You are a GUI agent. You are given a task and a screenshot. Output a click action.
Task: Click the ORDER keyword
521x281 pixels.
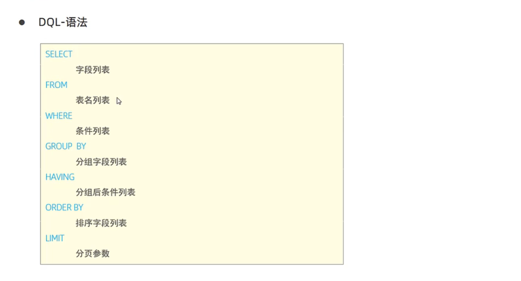point(56,208)
